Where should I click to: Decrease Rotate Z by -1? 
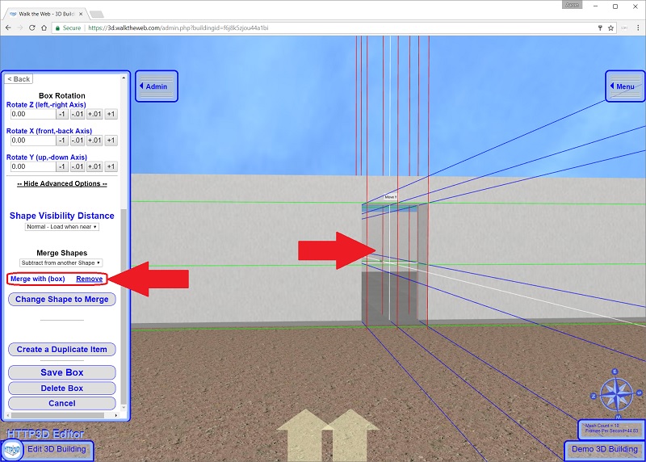pos(62,114)
